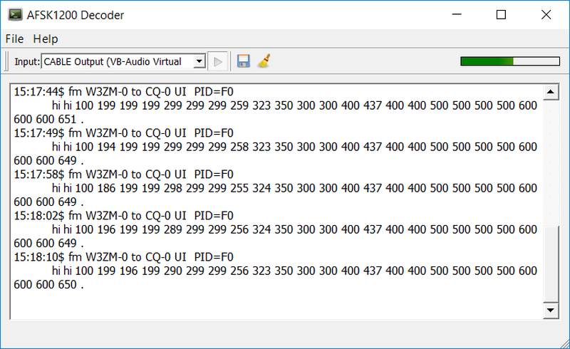Click the toolbar grip handle left of Input
This screenshot has height=349, width=570.
tap(6, 61)
